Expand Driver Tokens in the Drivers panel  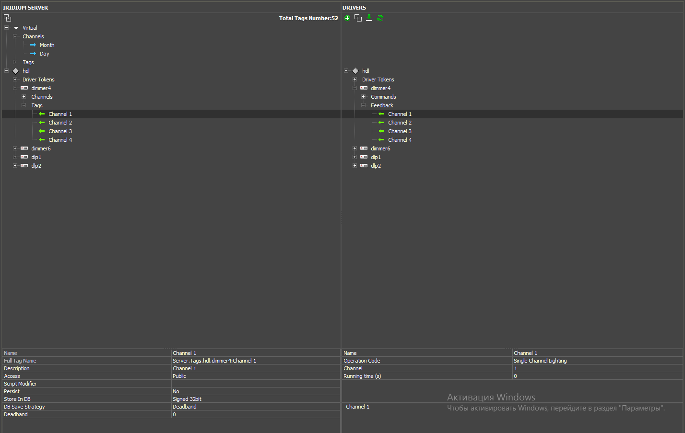[354, 80]
